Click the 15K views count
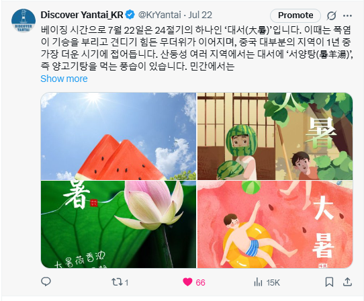The height and width of the screenshot is (301, 364). point(273,283)
